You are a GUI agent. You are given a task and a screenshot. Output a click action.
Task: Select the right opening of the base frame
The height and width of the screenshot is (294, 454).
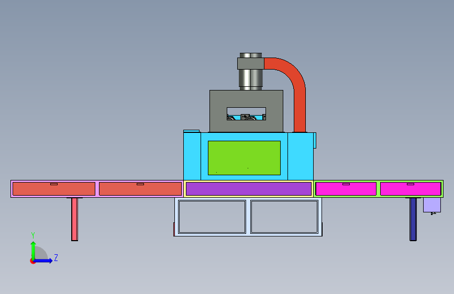pyautogui.click(x=285, y=217)
